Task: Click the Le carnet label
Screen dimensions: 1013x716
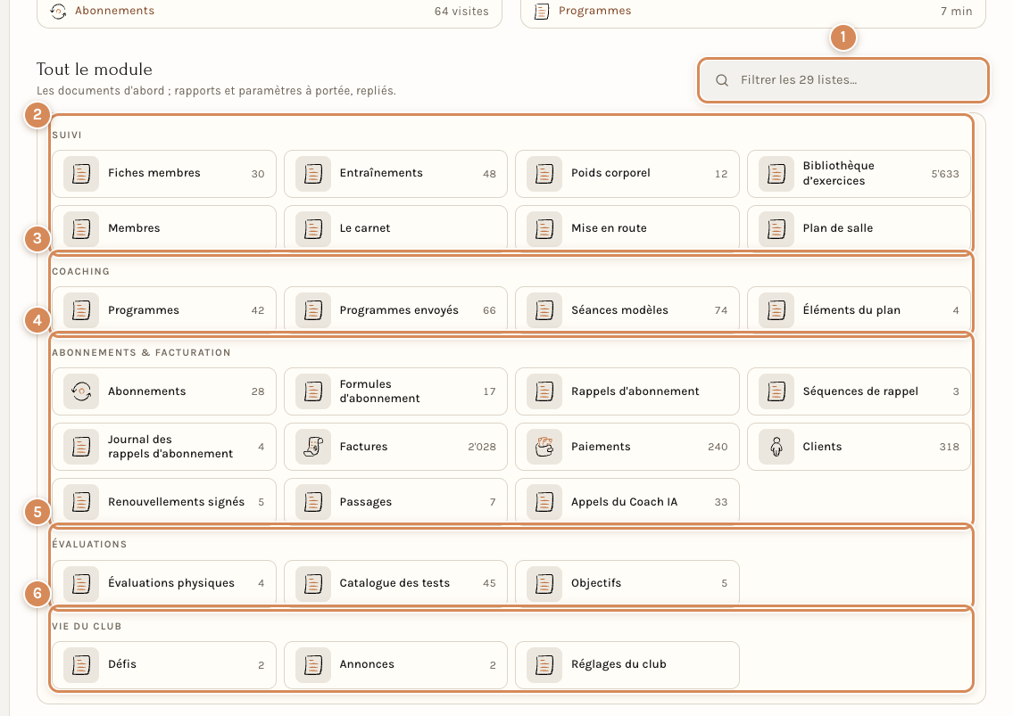Action: click(x=365, y=228)
